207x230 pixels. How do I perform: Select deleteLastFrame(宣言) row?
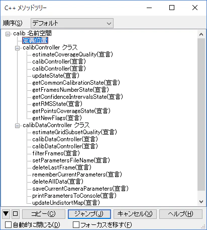click(x=62, y=167)
